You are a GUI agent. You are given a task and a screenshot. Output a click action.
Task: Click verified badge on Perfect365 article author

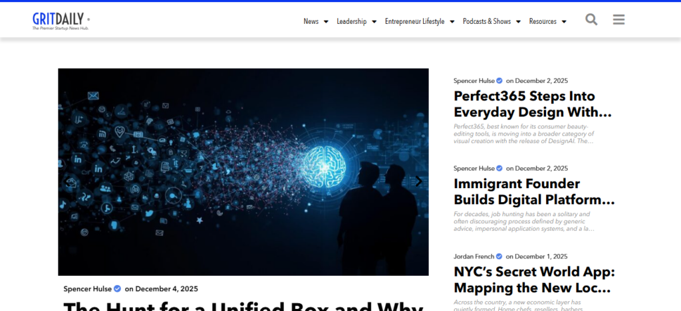[499, 81]
